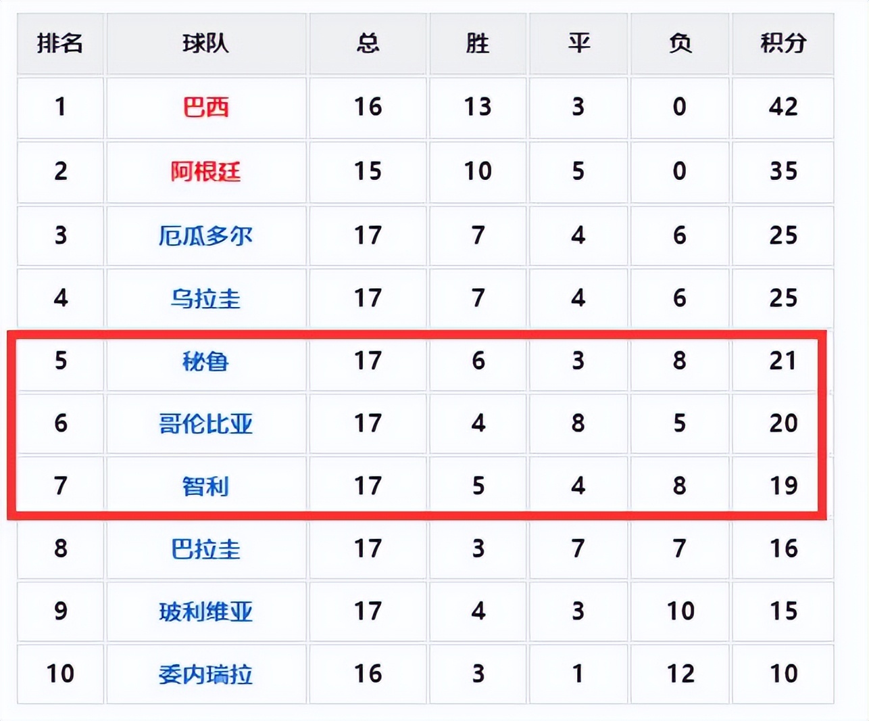Click the 智利 team link
The image size is (869, 721).
(206, 486)
